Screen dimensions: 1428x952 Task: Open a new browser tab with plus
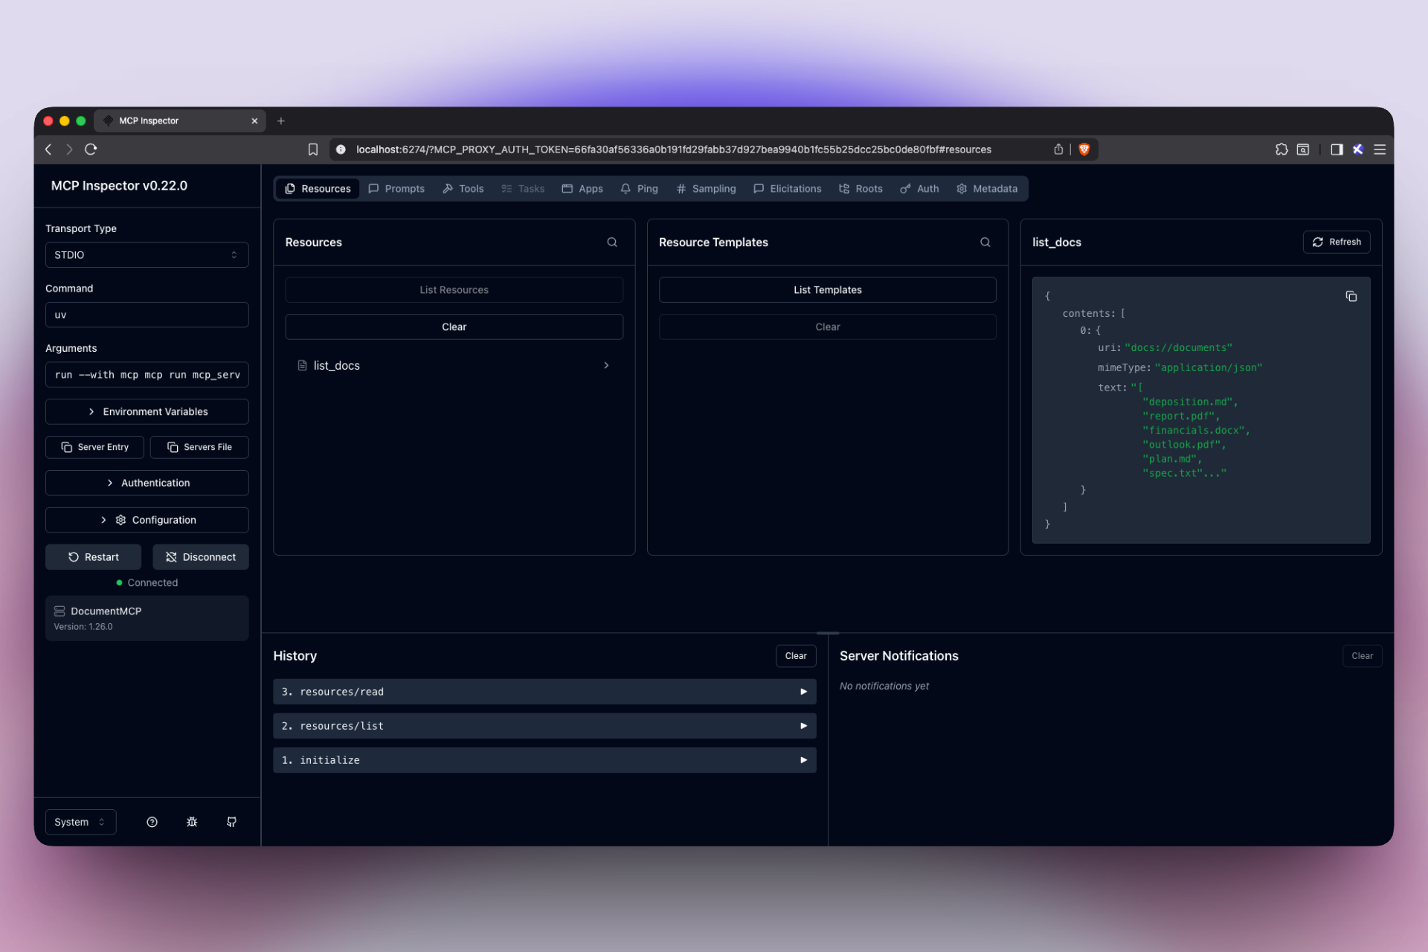tap(281, 121)
